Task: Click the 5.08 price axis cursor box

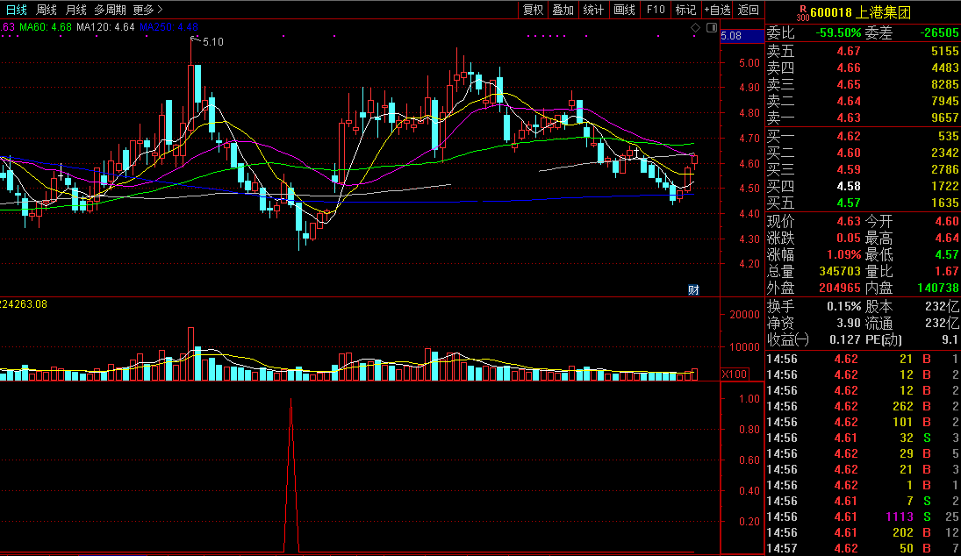Action: (x=742, y=36)
